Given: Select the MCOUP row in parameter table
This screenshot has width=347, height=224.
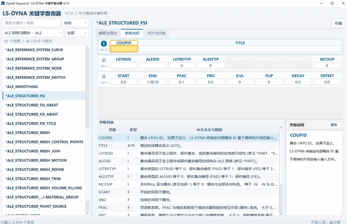Looking at the screenshot, I should (x=189, y=184).
